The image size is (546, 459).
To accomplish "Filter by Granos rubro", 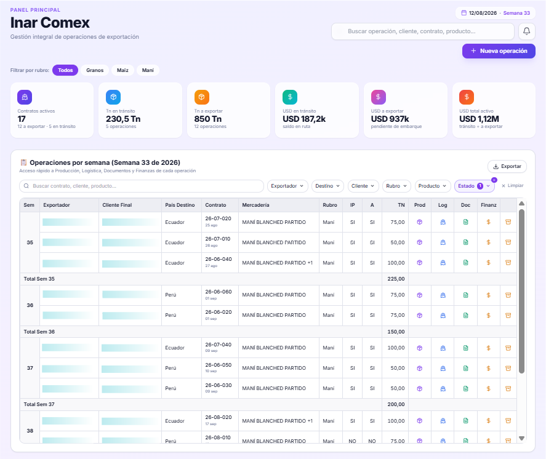I will (x=95, y=70).
